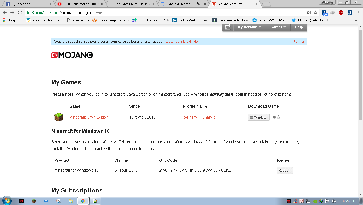
Task: Click the Mojang logo icon in navigation bar
Action: pos(228,27)
